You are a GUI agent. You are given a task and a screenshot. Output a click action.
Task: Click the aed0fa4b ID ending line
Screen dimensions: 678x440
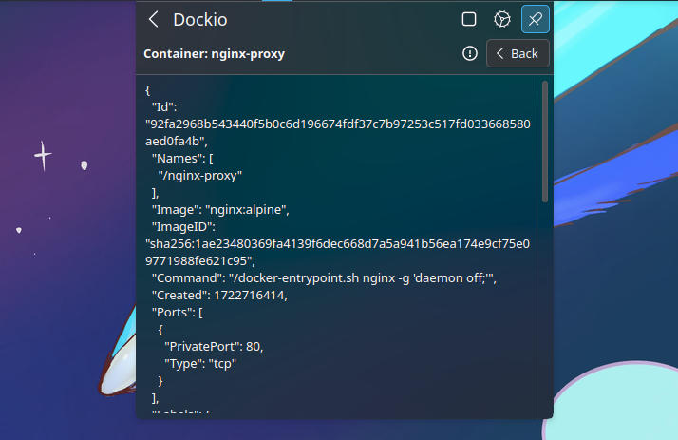click(x=177, y=142)
